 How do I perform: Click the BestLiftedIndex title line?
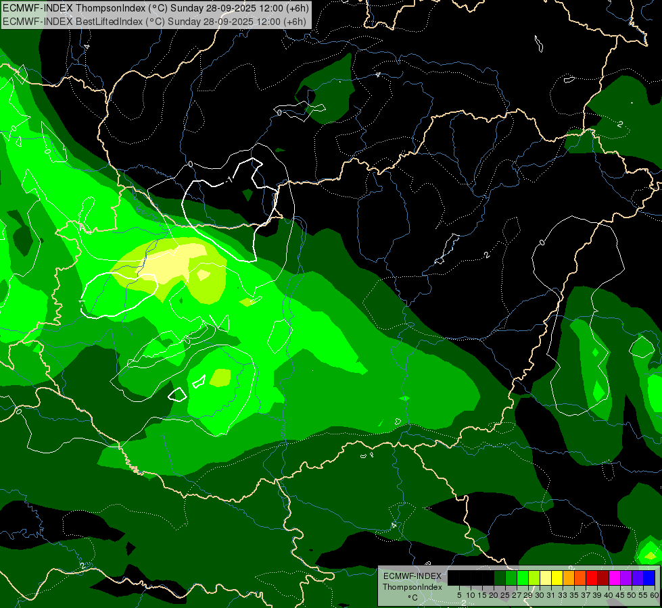point(154,22)
